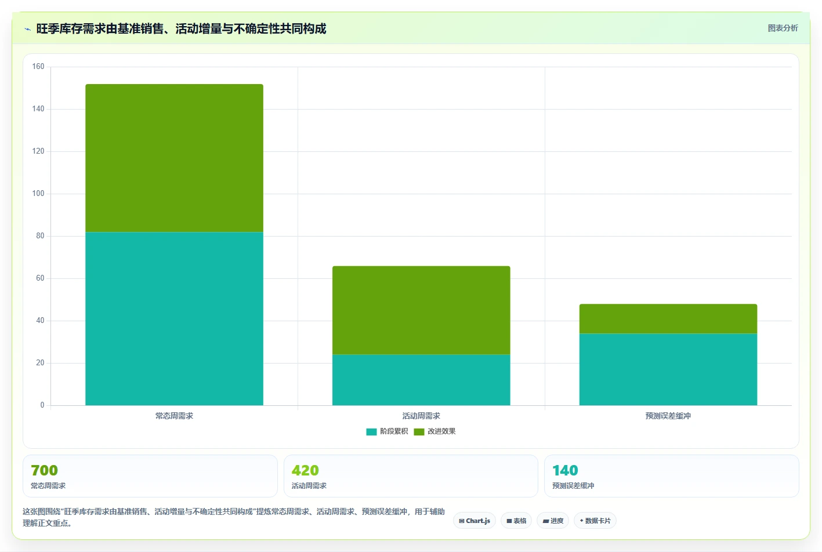The width and height of the screenshot is (822, 552).
Task: Click the green segment of 常态周需求 bar
Action: pyautogui.click(x=174, y=158)
